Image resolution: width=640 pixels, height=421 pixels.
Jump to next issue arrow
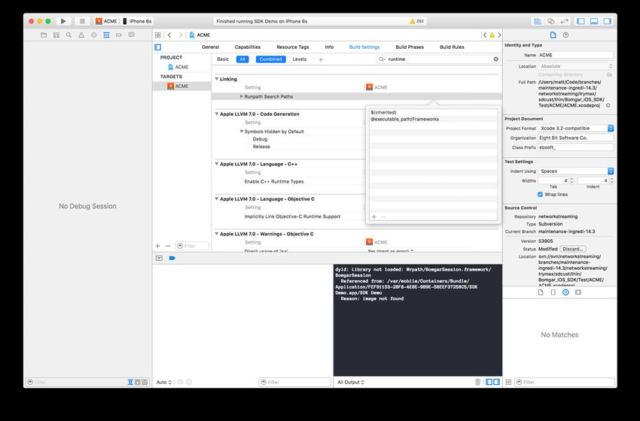tap(499, 35)
